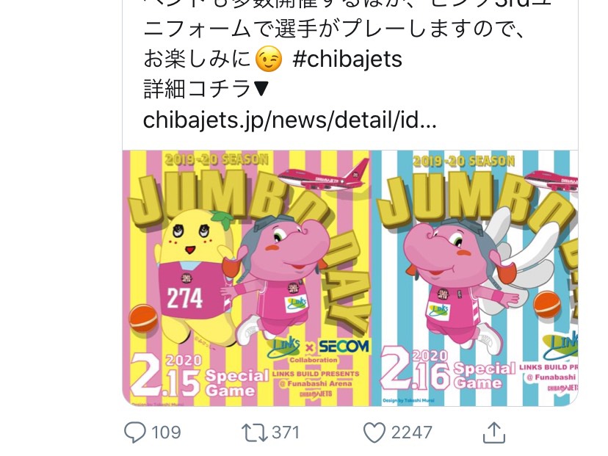Open the #chibajets hashtag

(347, 59)
